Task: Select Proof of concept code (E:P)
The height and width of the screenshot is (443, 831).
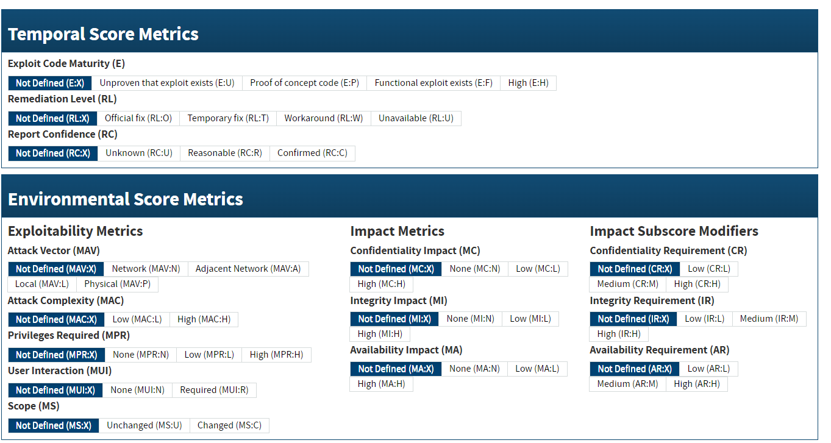Action: point(304,83)
